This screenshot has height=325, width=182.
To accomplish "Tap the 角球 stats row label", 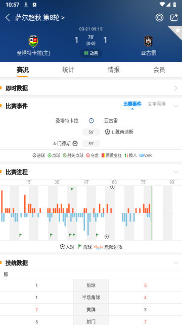I will [x=91, y=285].
